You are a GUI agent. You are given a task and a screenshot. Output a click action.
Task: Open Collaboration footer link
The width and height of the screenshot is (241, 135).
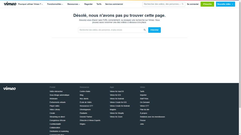click(55, 128)
